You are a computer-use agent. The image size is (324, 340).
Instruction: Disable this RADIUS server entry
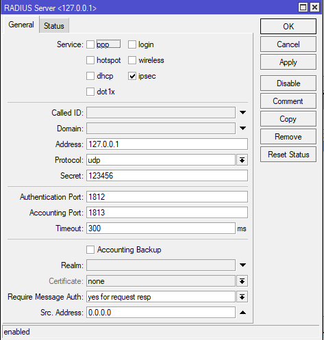(x=288, y=83)
